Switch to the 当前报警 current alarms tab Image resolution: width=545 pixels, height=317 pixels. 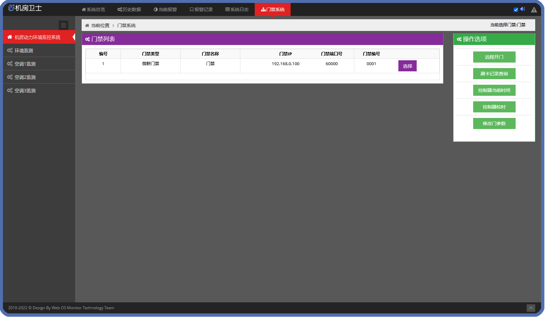[x=165, y=9]
